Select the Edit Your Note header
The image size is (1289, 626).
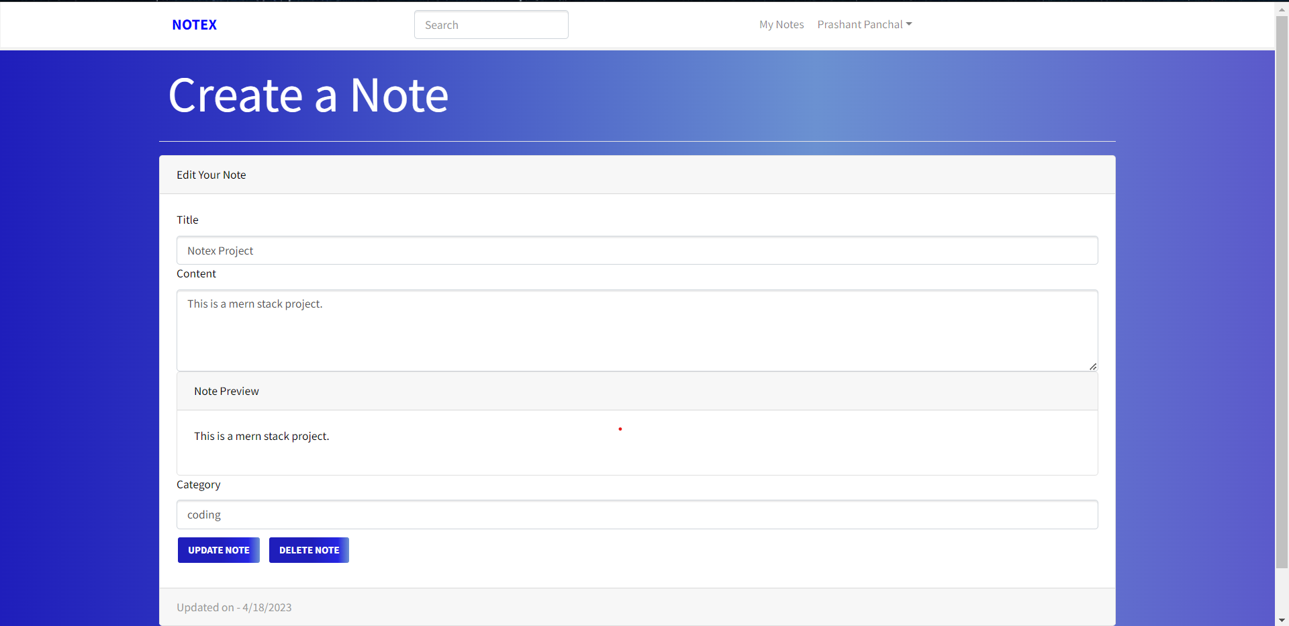211,175
